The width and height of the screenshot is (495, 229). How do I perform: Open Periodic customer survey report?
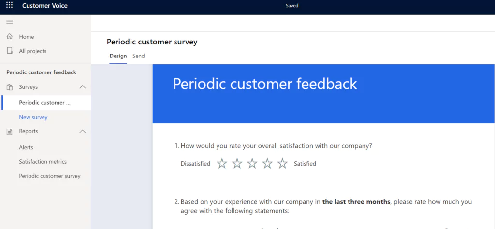click(50, 176)
